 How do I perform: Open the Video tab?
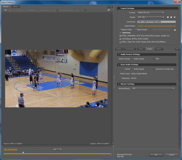[x=141, y=49]
